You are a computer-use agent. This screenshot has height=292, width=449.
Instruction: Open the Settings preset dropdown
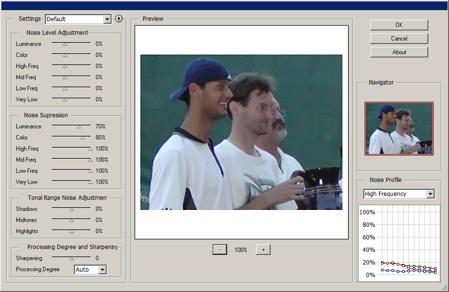click(78, 19)
